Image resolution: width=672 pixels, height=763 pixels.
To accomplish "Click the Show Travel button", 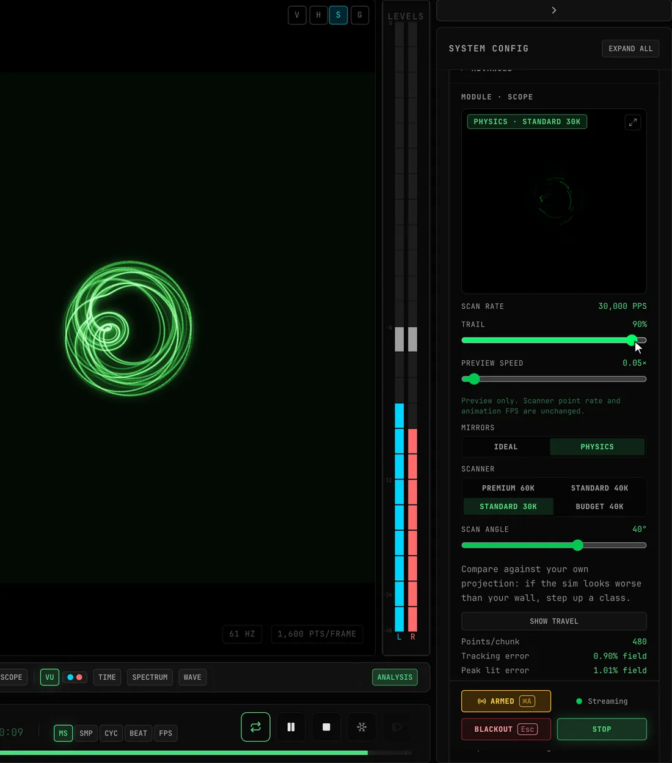I will [x=554, y=621].
